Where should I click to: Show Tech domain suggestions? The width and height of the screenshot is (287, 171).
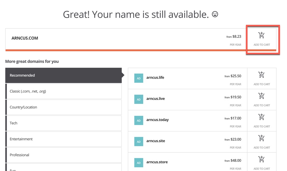click(x=63, y=123)
